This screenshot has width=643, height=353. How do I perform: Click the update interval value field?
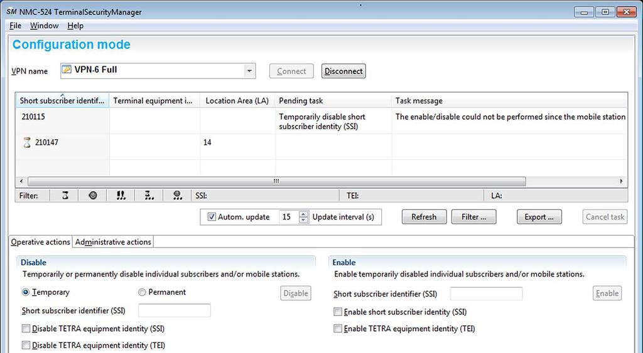[289, 217]
